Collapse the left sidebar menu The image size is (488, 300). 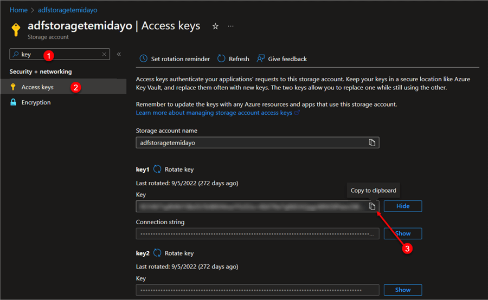(119, 54)
